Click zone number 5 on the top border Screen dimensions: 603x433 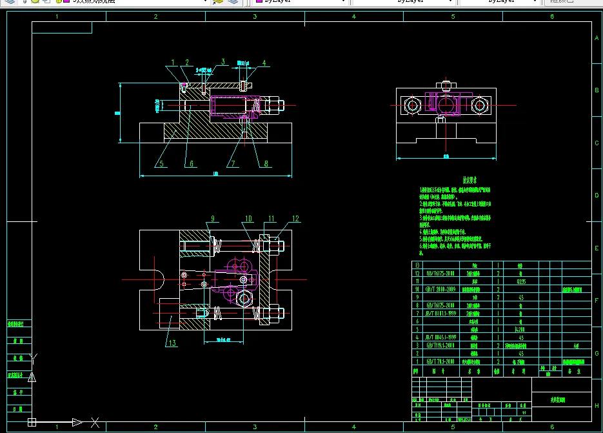[453, 17]
